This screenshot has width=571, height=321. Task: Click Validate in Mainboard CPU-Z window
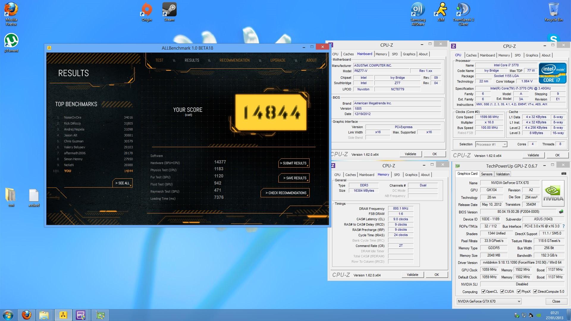point(410,154)
